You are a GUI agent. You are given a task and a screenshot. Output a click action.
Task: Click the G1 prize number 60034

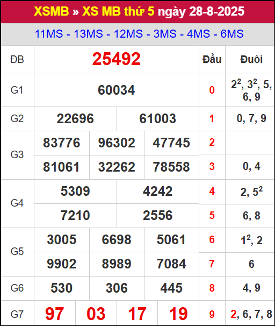click(117, 90)
